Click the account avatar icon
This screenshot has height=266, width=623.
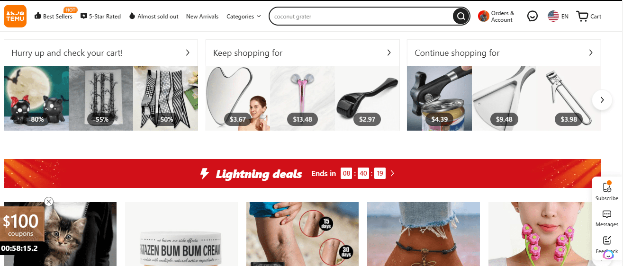click(x=483, y=17)
